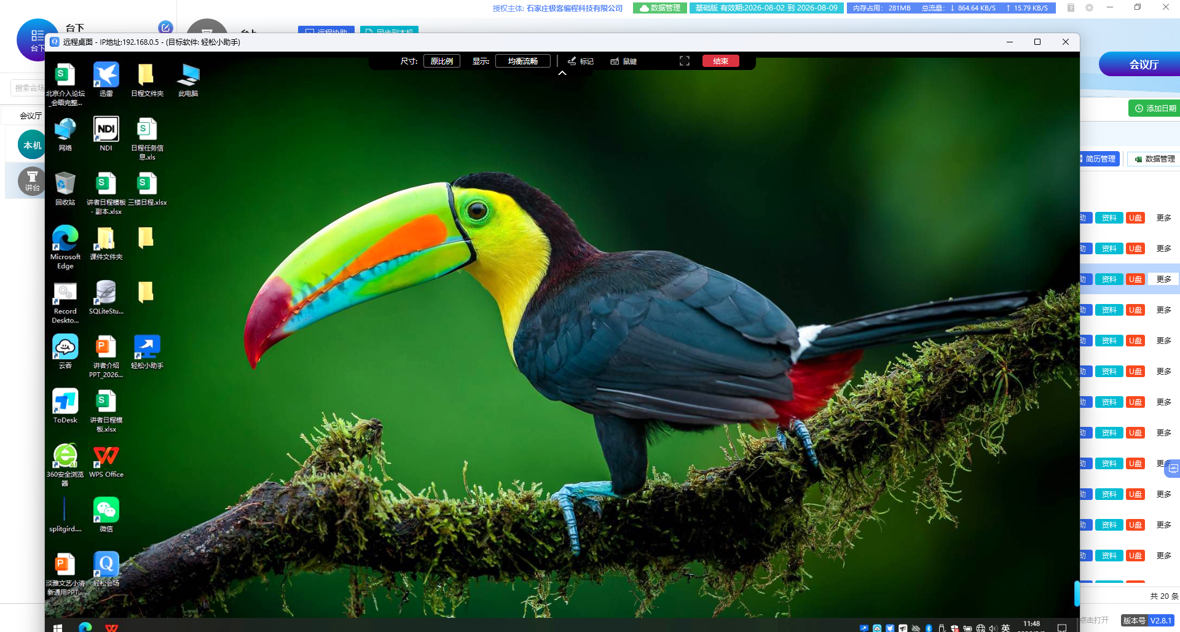Toggle 鼠键 mouse and keyboard control
The width and height of the screenshot is (1180, 632).
point(623,61)
